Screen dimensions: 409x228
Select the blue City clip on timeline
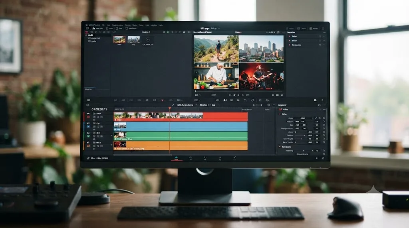[181, 126]
